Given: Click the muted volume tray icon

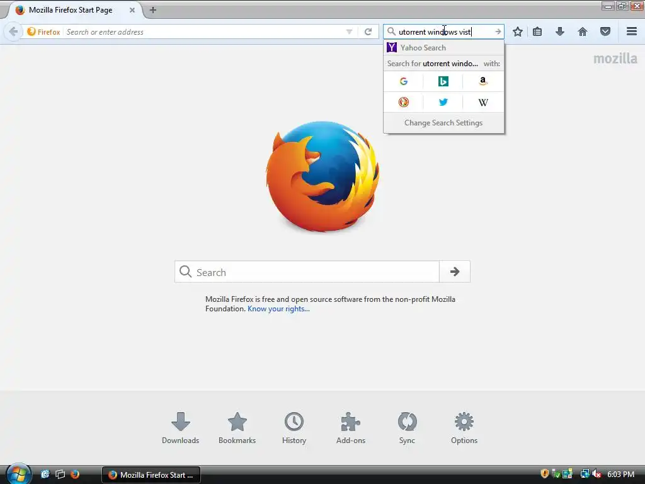Looking at the screenshot, I should (597, 474).
